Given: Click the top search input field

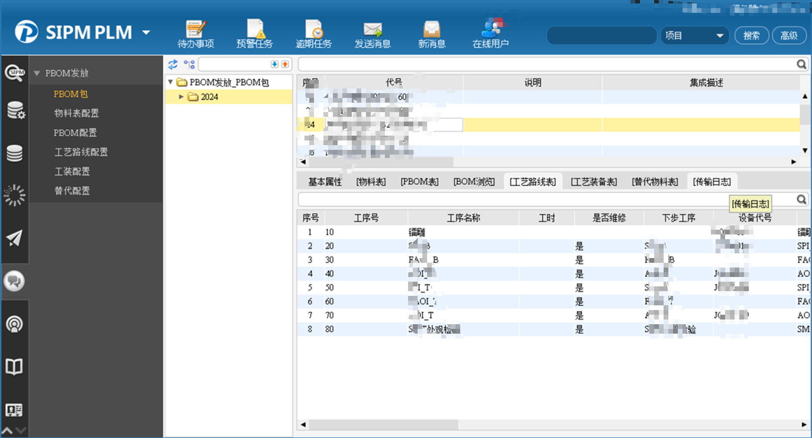Looking at the screenshot, I should [601, 36].
